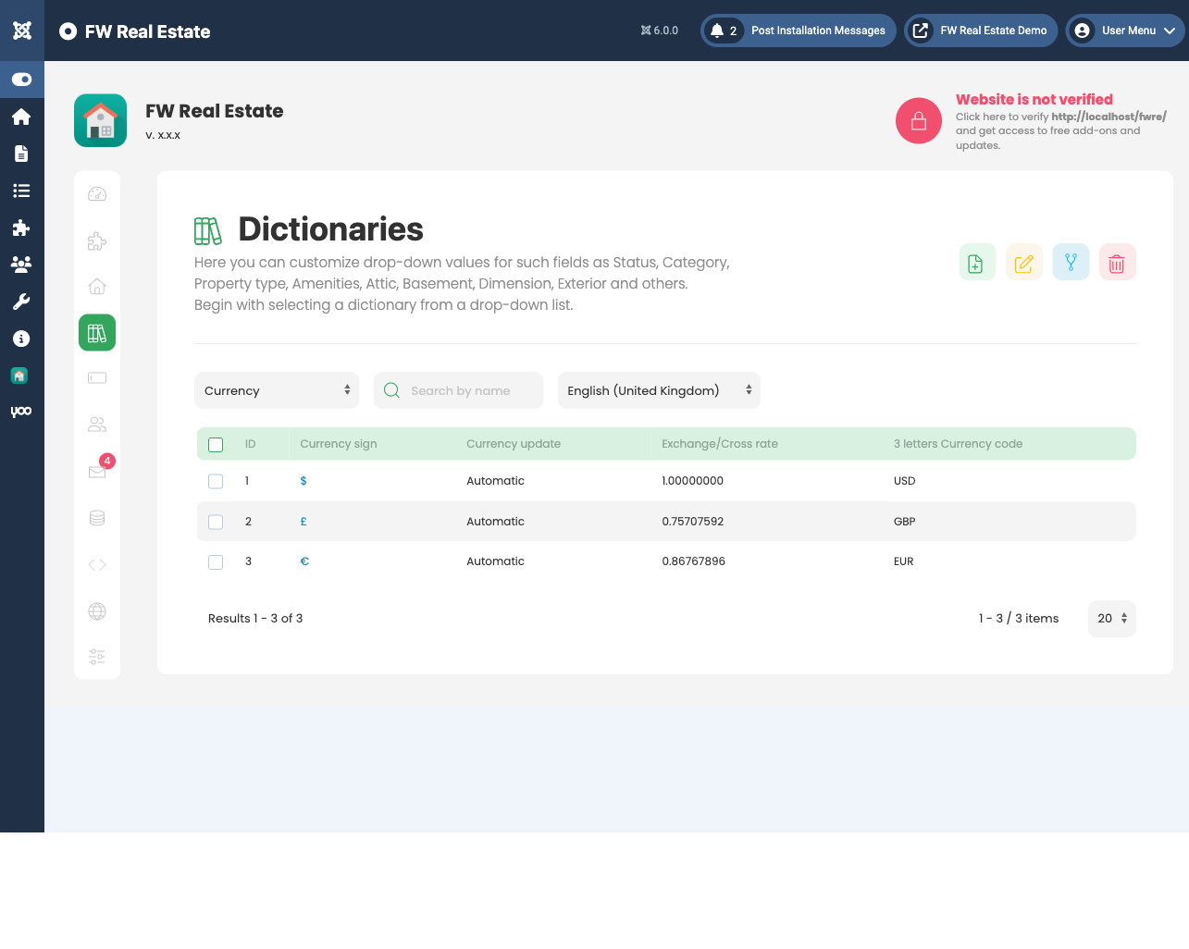Click the wrench icon in the dark sidebar
Screen dimensions: 1189x949
(21, 302)
